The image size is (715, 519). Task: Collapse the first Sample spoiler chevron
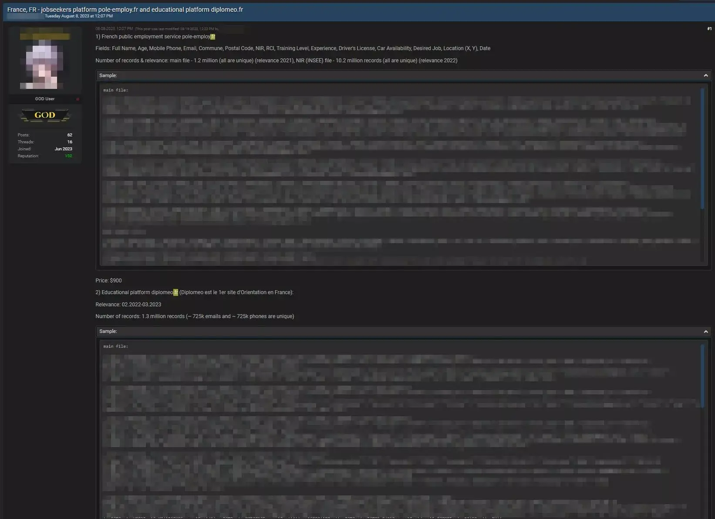click(x=706, y=75)
